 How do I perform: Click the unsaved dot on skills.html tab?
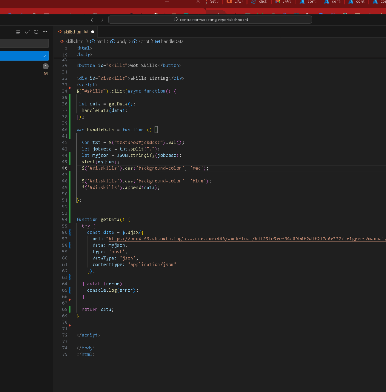click(92, 32)
